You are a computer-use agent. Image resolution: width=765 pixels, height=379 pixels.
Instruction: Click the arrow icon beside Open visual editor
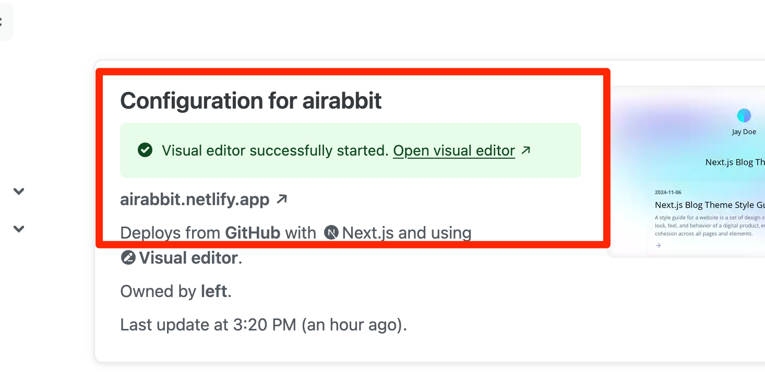526,150
